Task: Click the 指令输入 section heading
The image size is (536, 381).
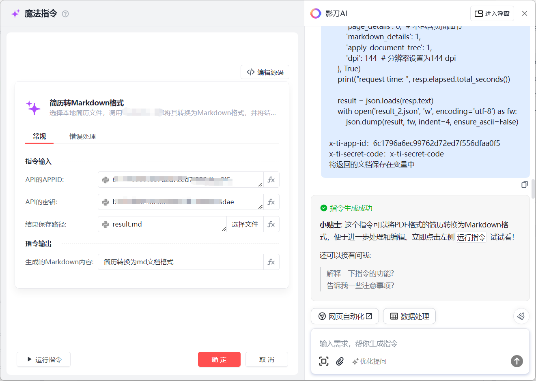Action: tap(38, 161)
